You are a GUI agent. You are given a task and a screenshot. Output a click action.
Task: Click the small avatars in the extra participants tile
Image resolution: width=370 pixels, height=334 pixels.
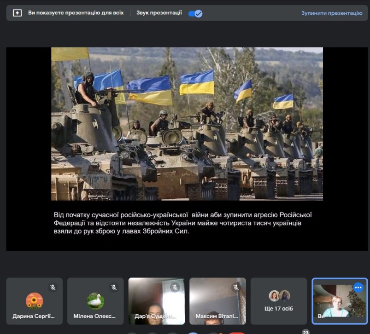pyautogui.click(x=279, y=295)
